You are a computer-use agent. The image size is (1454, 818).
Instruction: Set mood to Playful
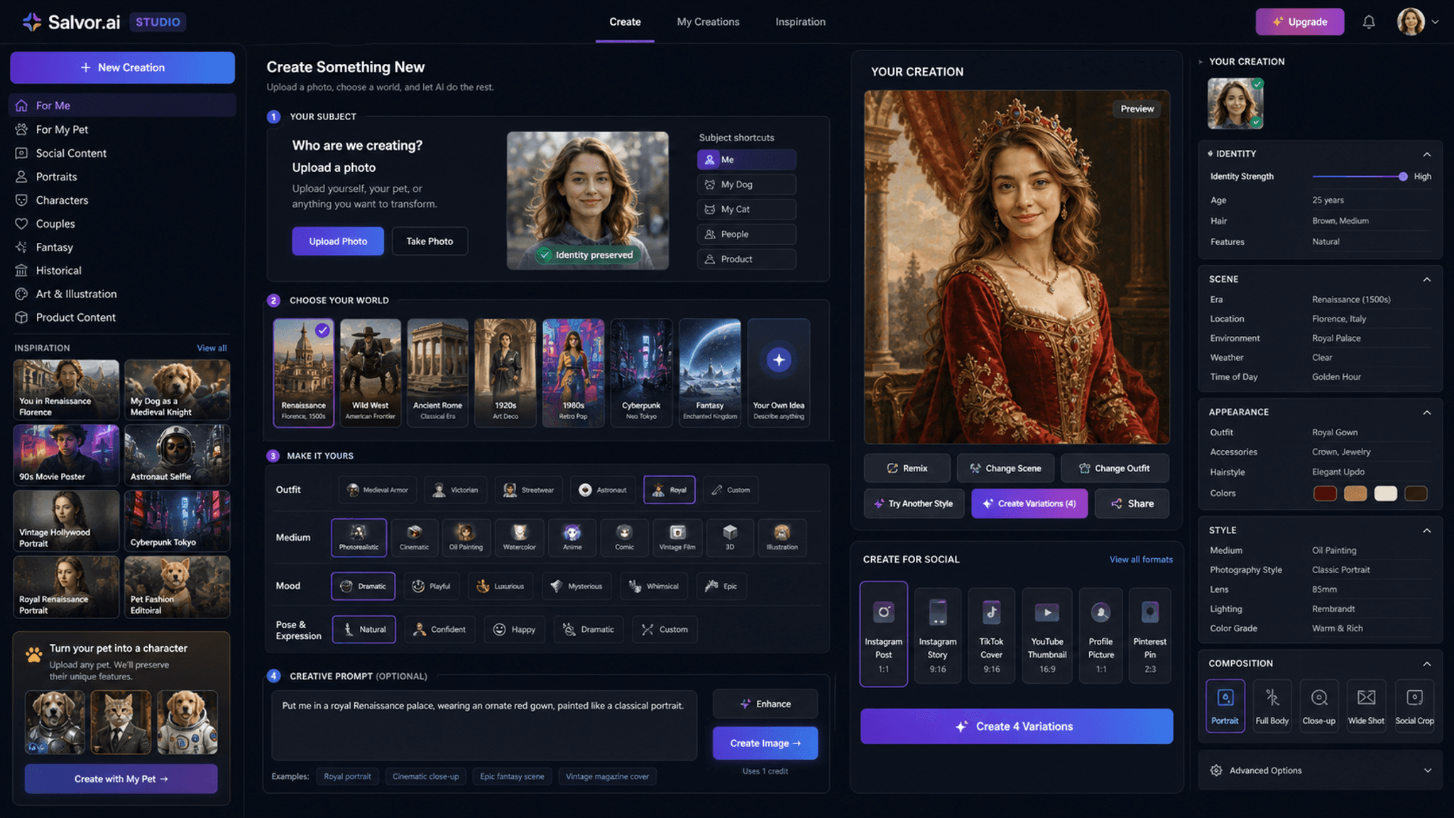[432, 587]
